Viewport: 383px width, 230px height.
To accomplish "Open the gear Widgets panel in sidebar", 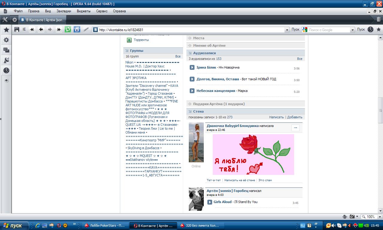I will coord(6,40).
